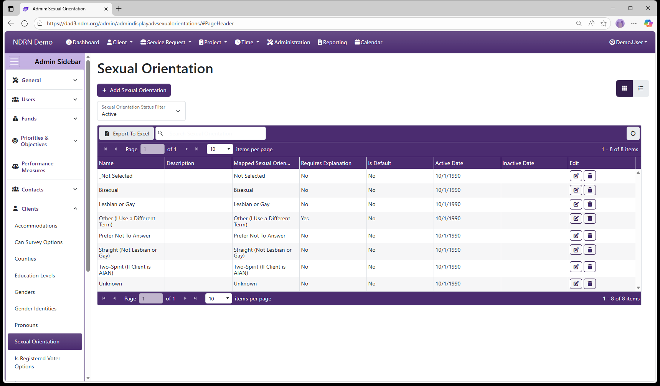Expand the General sidebar section
Viewport: 660px width, 386px height.
[45, 80]
